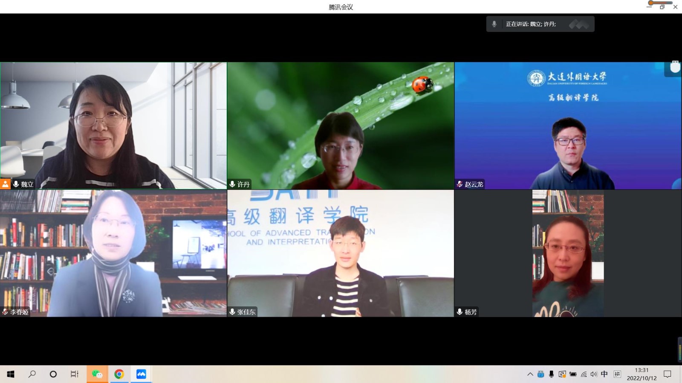This screenshot has height=383, width=682.
Task: Click the muted microphone icon beside 李春姬
Action: 5,312
